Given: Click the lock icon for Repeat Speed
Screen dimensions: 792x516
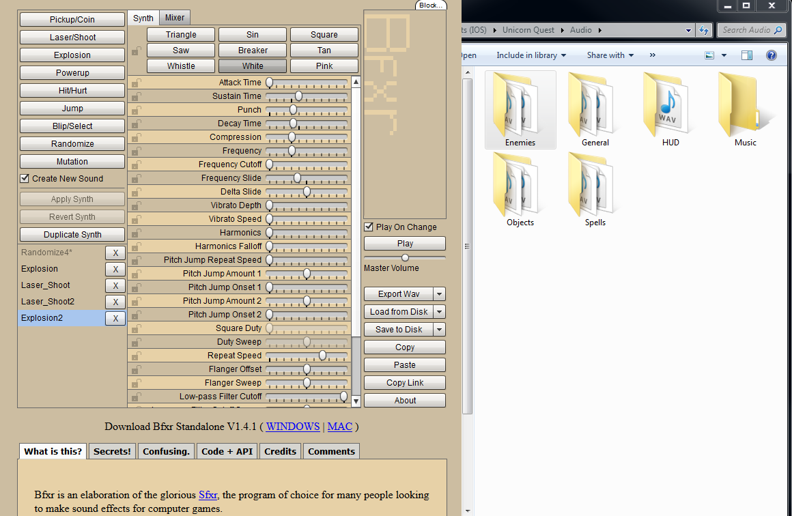Looking at the screenshot, I should (136, 356).
